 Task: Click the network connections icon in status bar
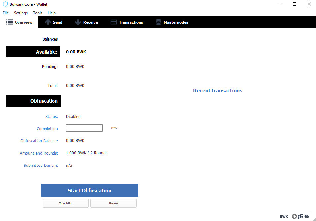pyautogui.click(x=300, y=216)
